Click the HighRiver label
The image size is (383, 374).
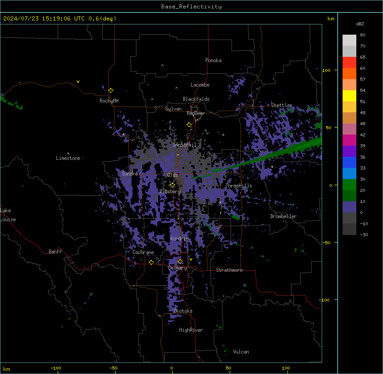pyautogui.click(x=191, y=330)
